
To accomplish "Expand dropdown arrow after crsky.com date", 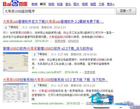I will pos(80,72).
